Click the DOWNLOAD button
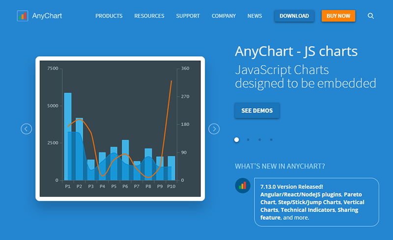The width and height of the screenshot is (393, 240). [x=294, y=16]
